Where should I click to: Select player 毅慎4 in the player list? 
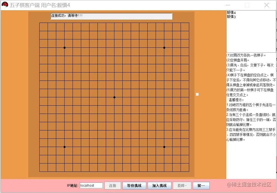click(x=231, y=13)
